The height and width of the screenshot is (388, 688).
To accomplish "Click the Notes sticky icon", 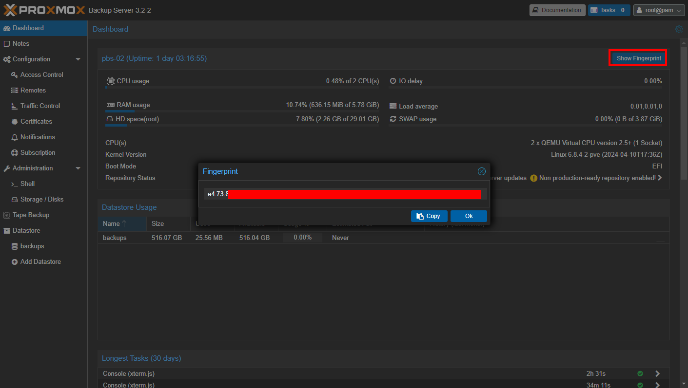I will (7, 44).
